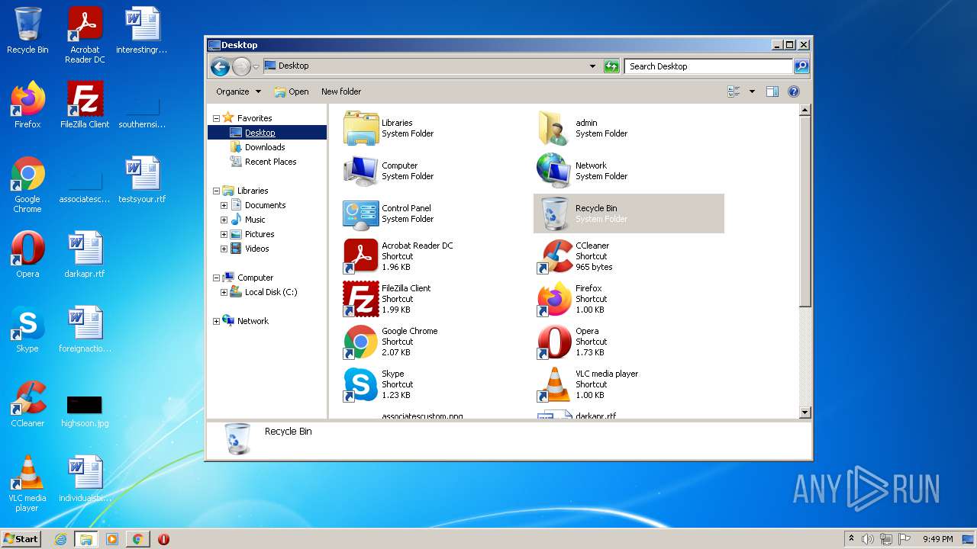Screen dimensions: 977x549
Task: Open Recent Places in Favorites
Action: (x=270, y=162)
